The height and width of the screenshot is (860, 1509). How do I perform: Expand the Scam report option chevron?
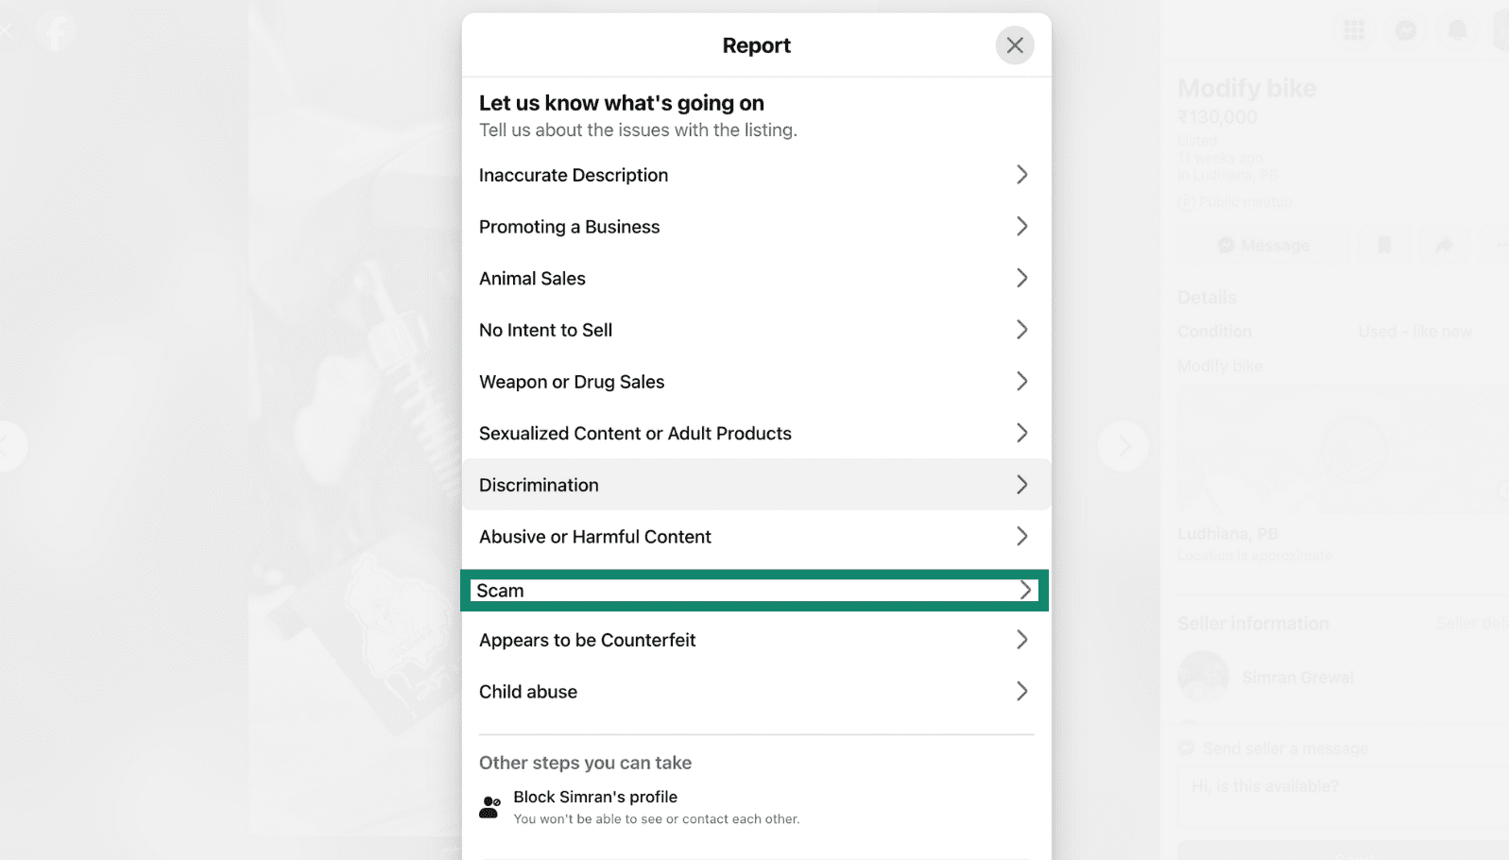[1025, 590]
